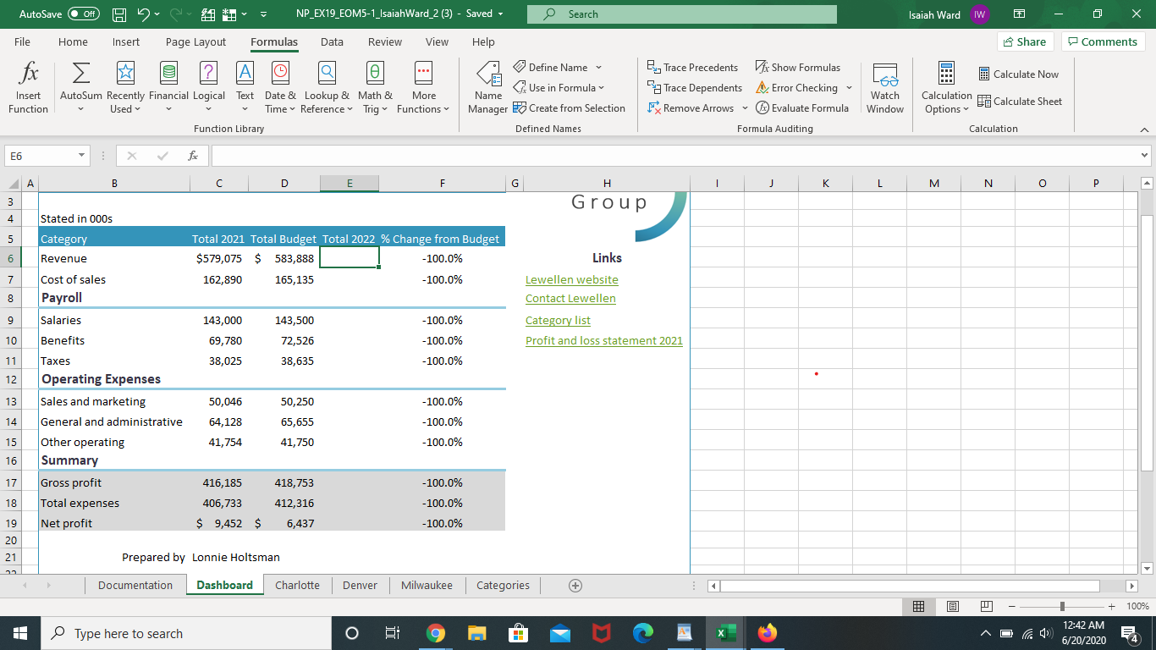Open Text functions library
The image size is (1156, 650).
point(245,87)
